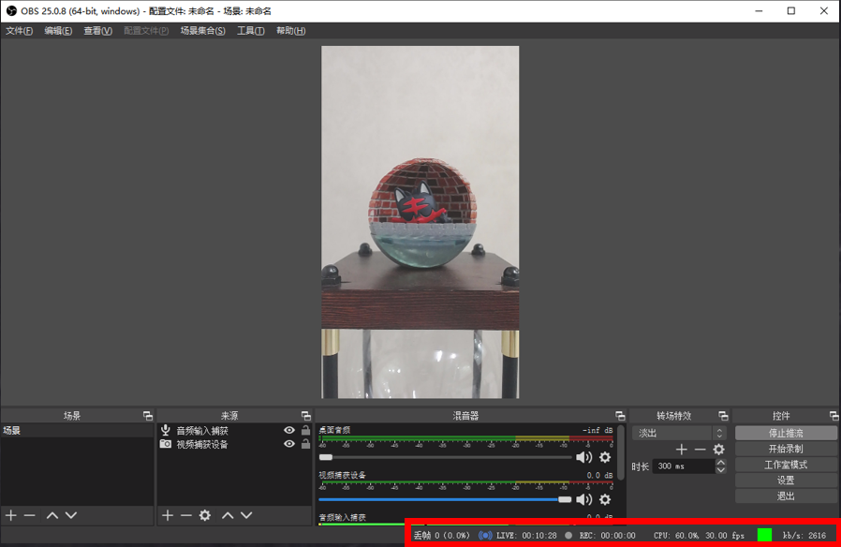This screenshot has height=547, width=841.
Task: Pop out the 场景 dock panel
Action: tap(147, 416)
